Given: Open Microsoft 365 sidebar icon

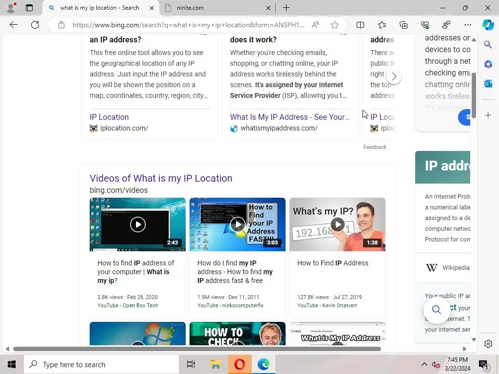Looking at the screenshot, I should click(488, 64).
